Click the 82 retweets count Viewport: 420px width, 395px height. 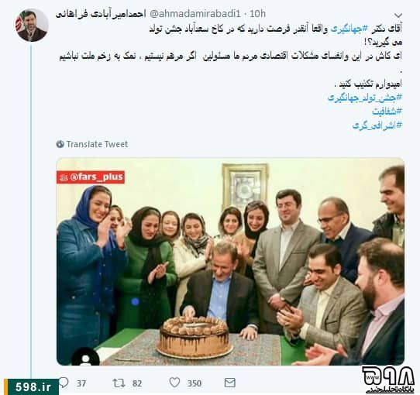coord(137,383)
